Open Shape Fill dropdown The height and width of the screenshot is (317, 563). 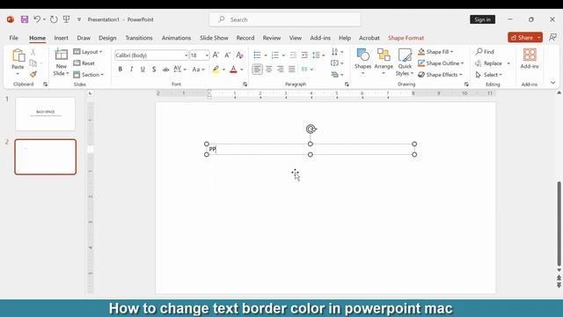[x=435, y=52]
